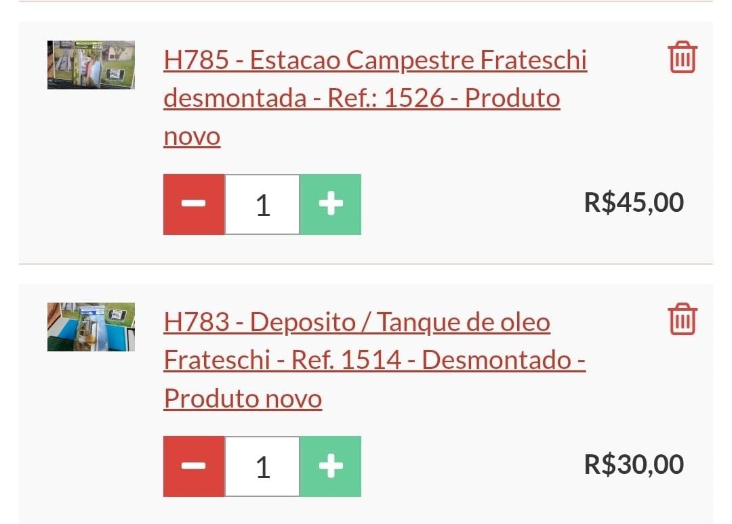Viewport: 732px width, 524px height.
Task: Click the 'H785' code text in first title
Action: coord(197,61)
